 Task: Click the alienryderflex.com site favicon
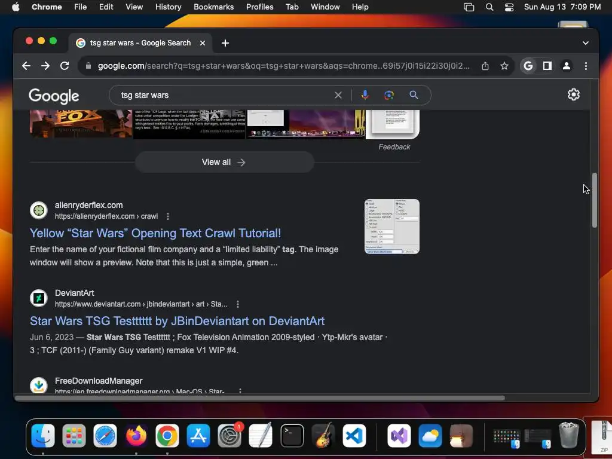pos(39,210)
